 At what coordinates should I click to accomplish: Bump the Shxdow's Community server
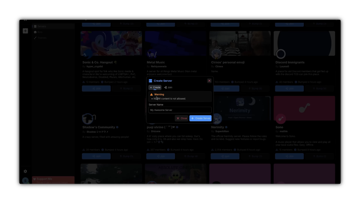[126, 156]
